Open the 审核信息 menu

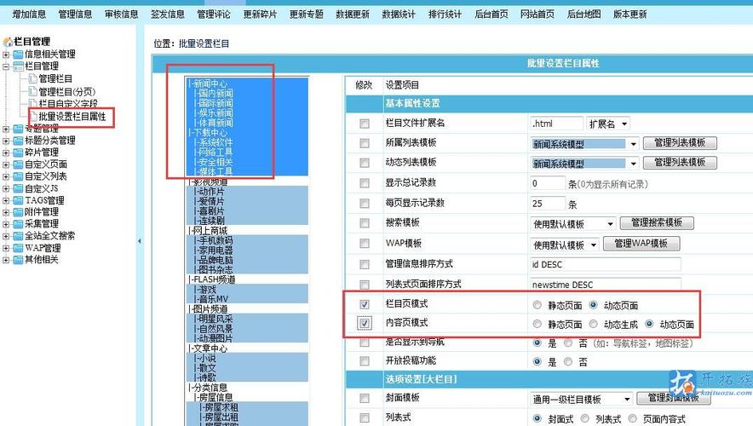pos(122,14)
